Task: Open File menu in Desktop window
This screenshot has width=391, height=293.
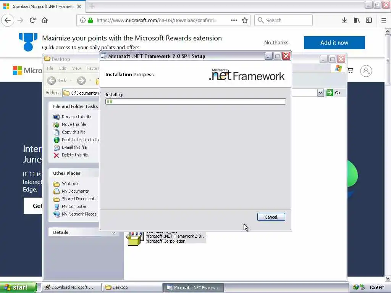Action: click(x=50, y=68)
